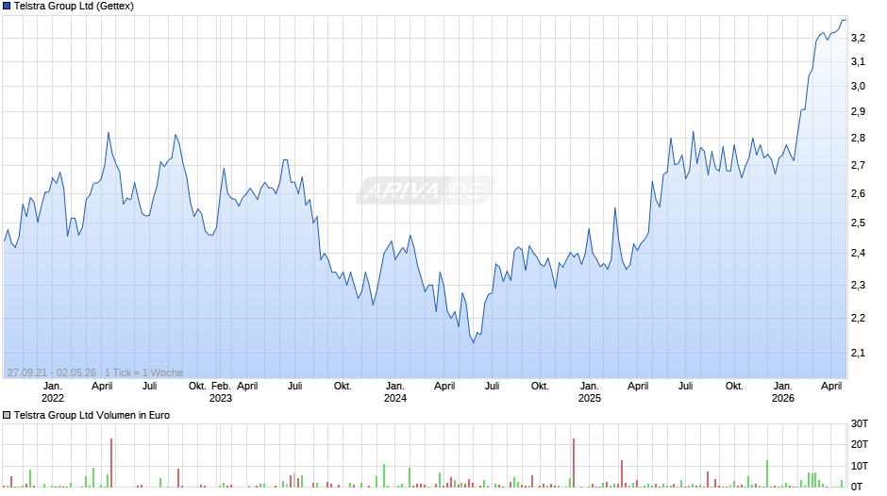
Task: Click the 2,8 price axis label
Action: click(x=858, y=138)
